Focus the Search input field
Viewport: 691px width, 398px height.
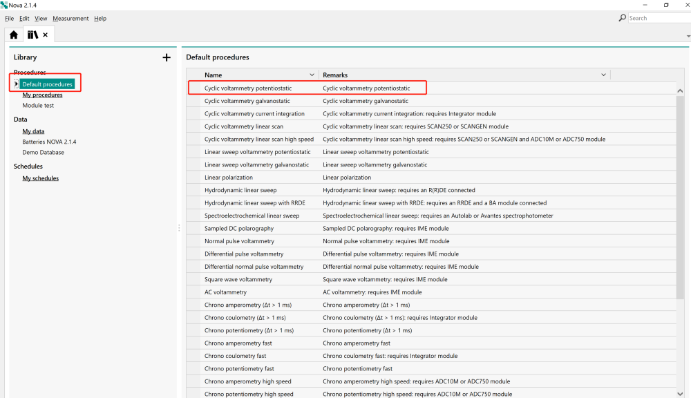click(x=659, y=18)
